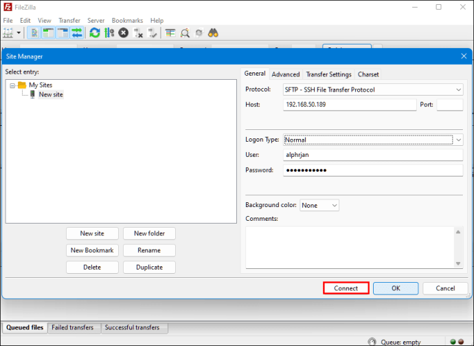Switch to the General tab

click(255, 74)
